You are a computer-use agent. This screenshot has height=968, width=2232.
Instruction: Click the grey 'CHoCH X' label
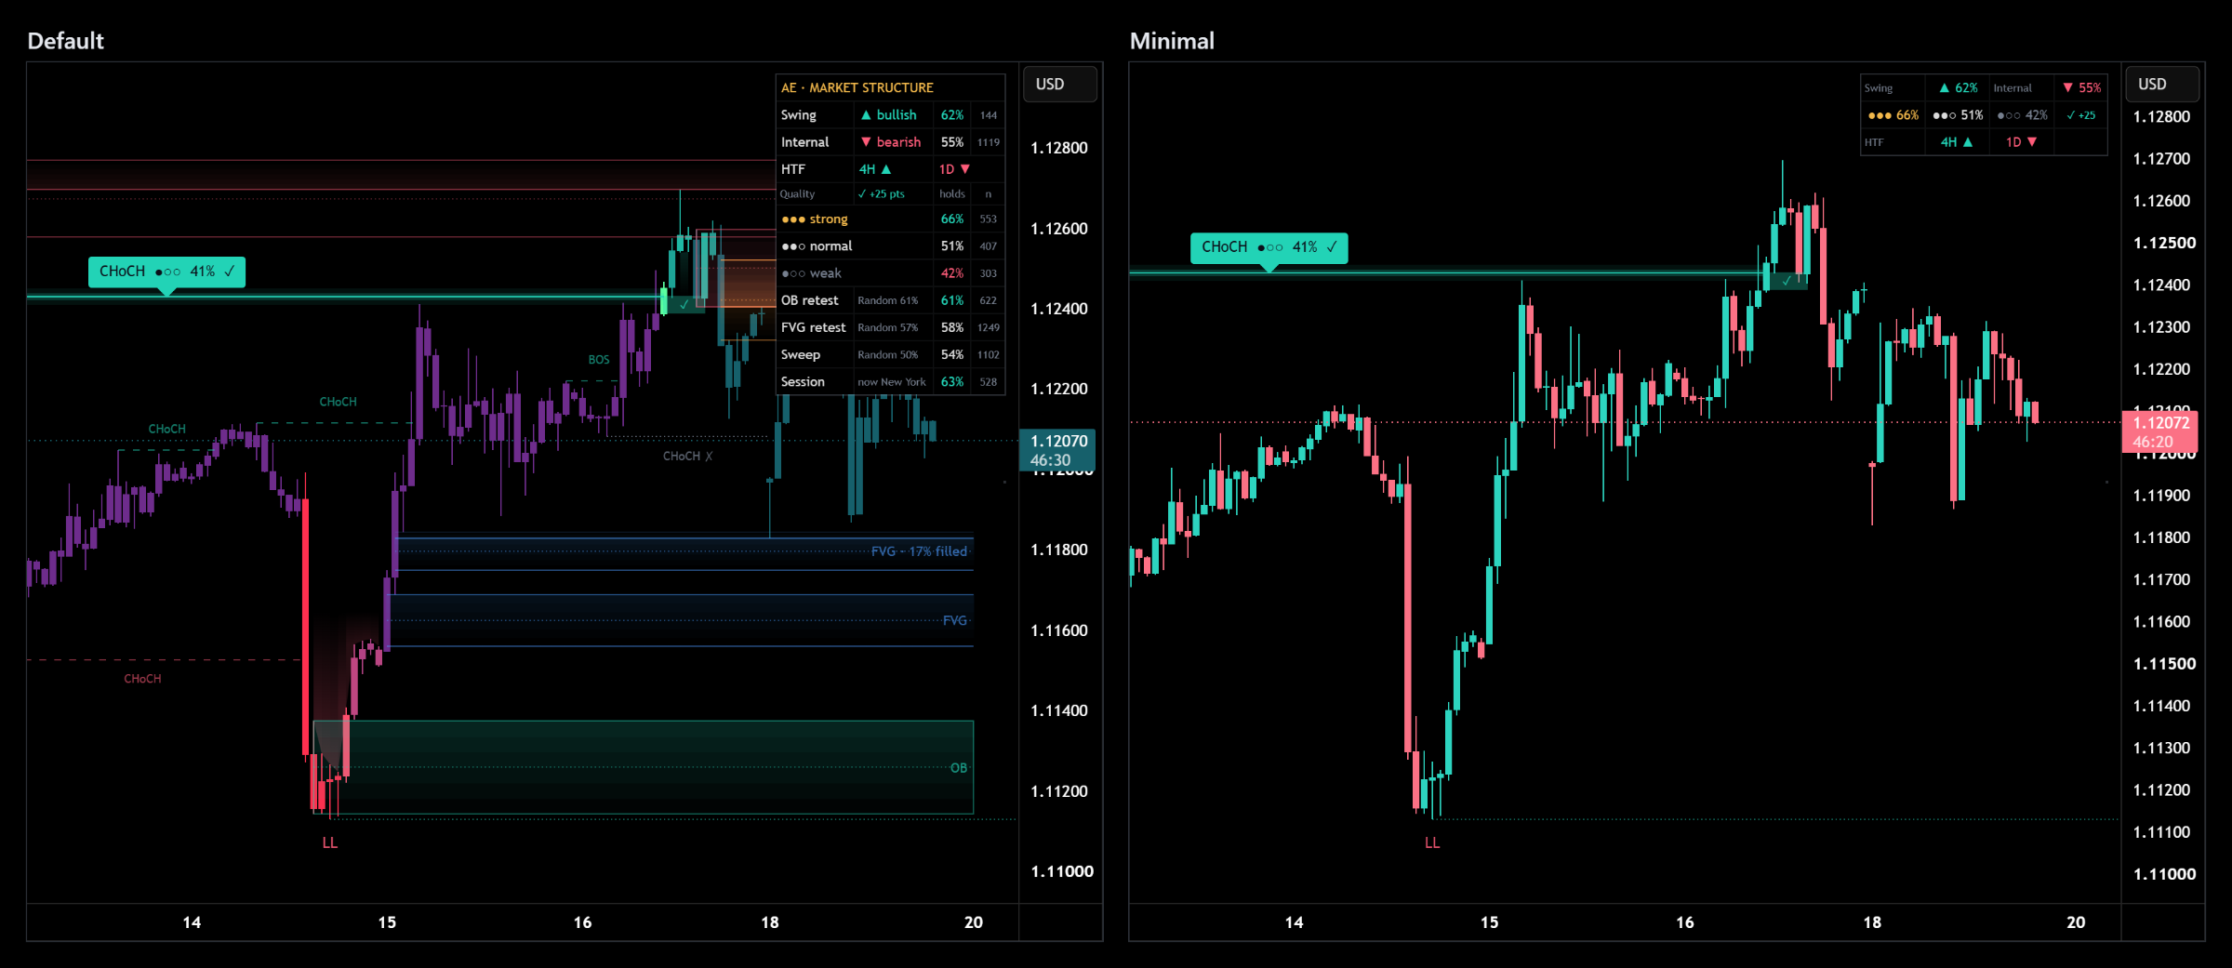687,457
